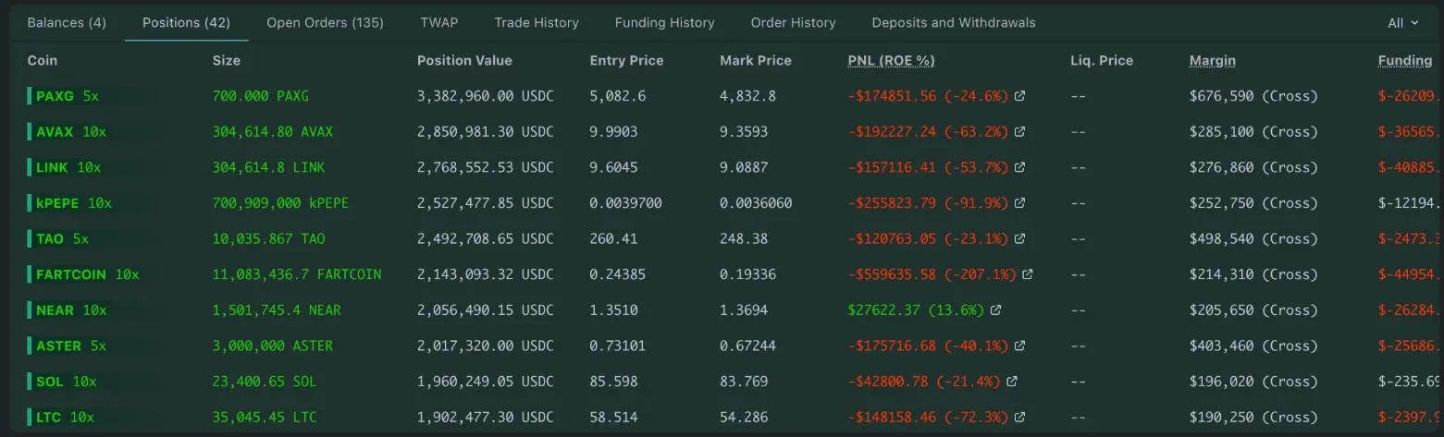Viewport: 1444px width, 437px height.
Task: Open share icon next to FARTCOIN PNL
Action: tap(1027, 274)
